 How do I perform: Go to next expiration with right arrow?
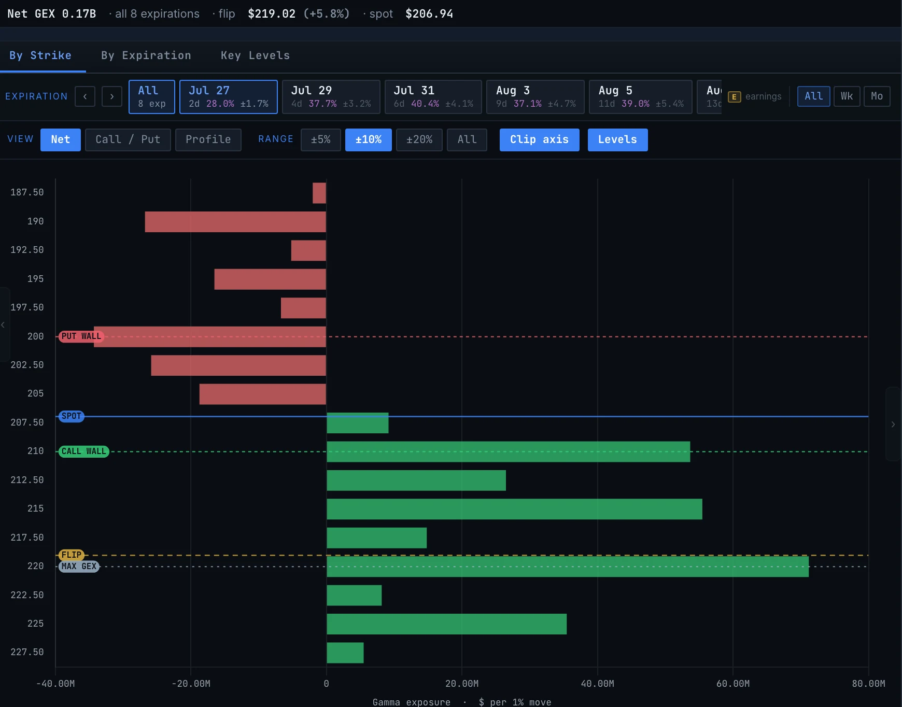[112, 96]
